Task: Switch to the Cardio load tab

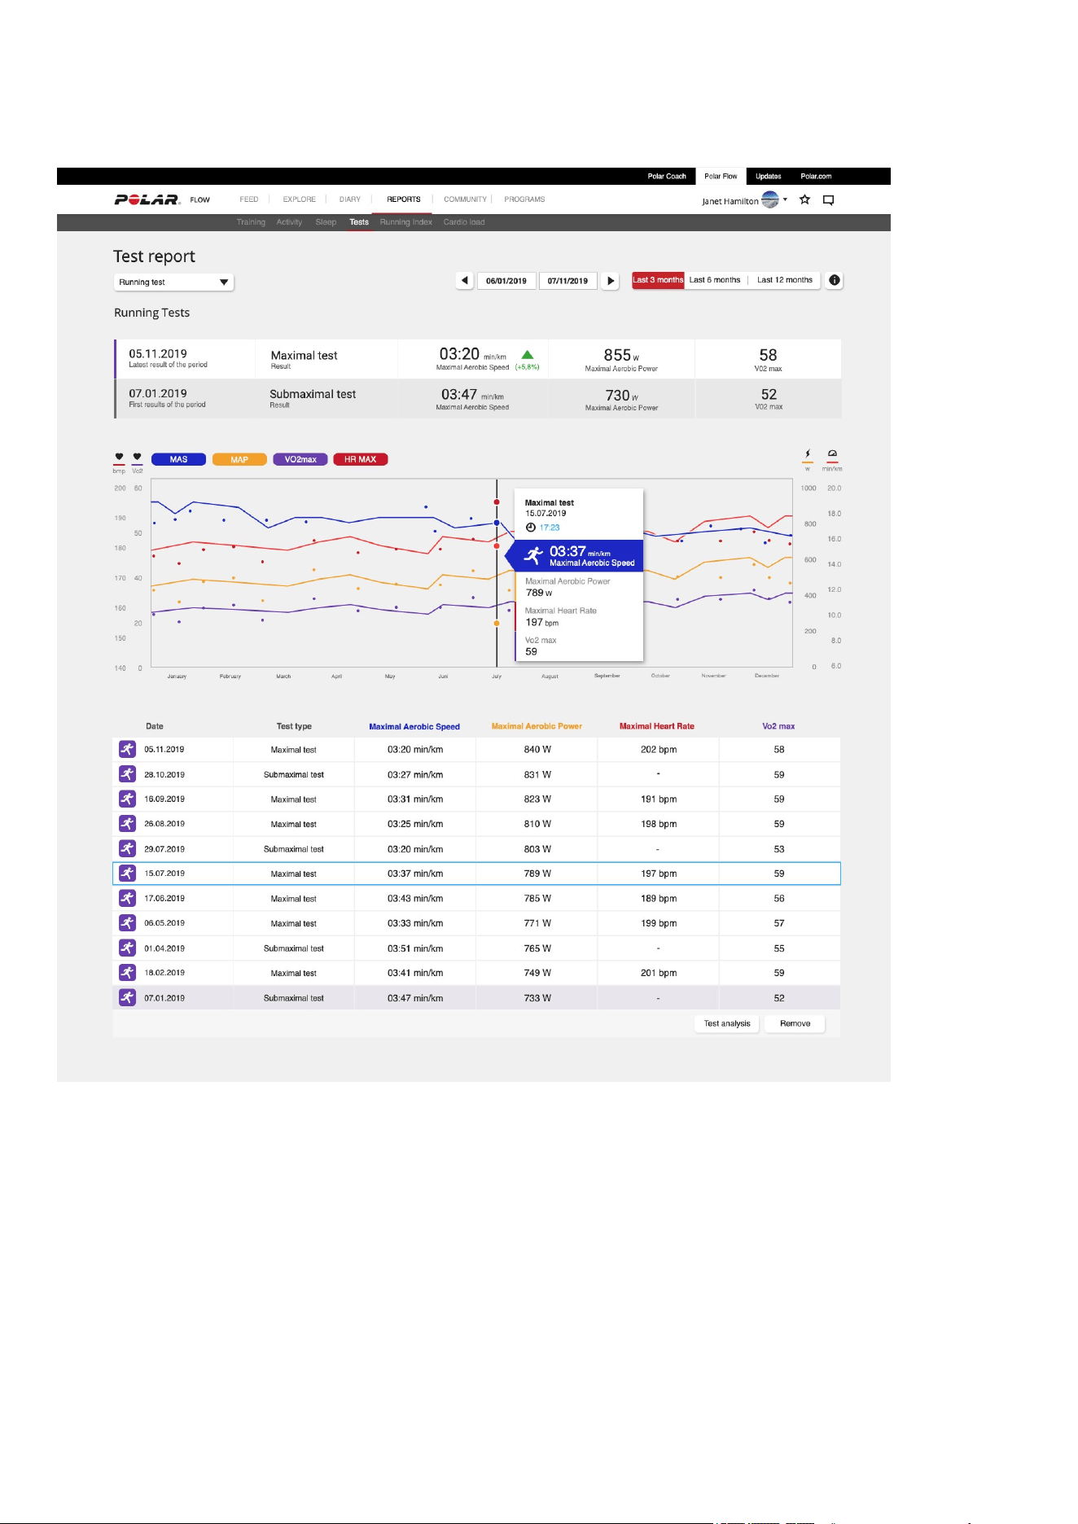Action: [x=464, y=222]
